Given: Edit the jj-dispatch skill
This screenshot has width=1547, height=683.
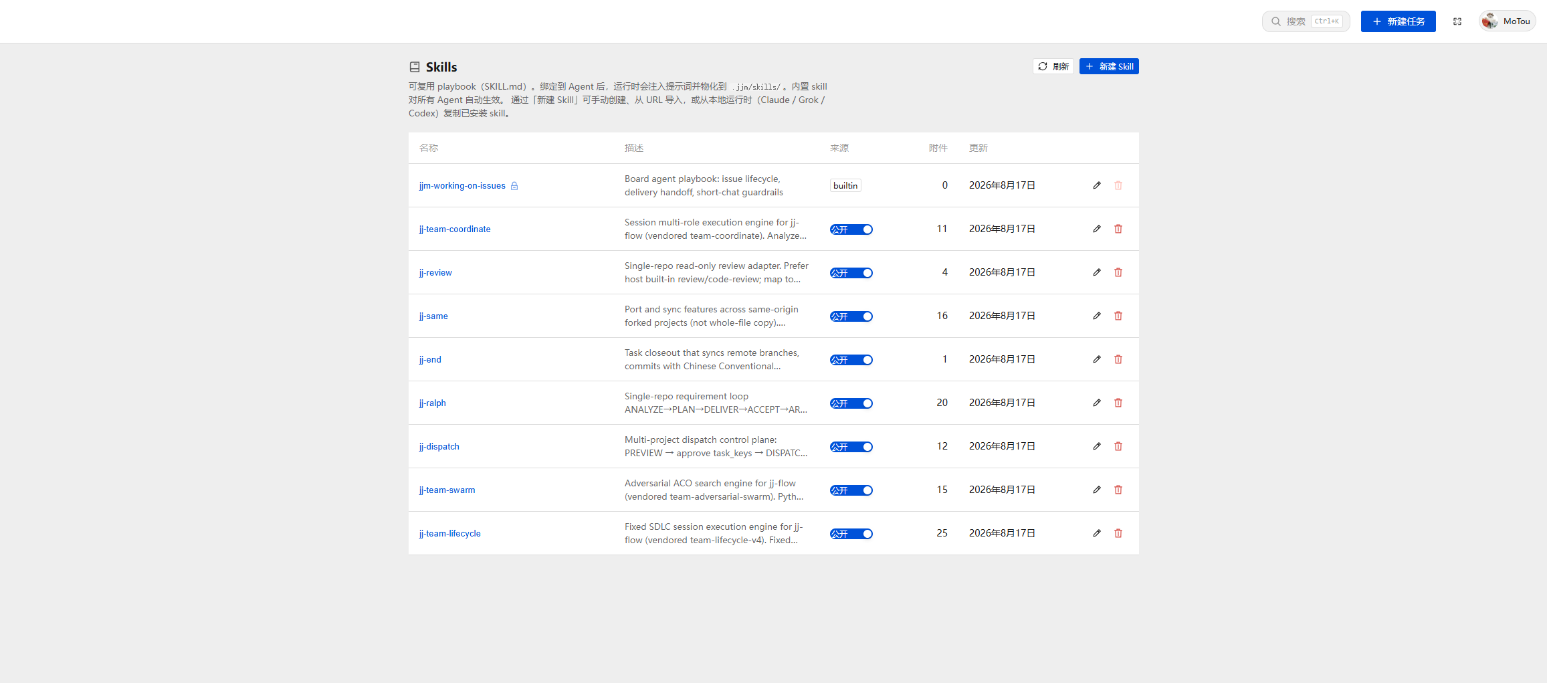Looking at the screenshot, I should (1097, 446).
